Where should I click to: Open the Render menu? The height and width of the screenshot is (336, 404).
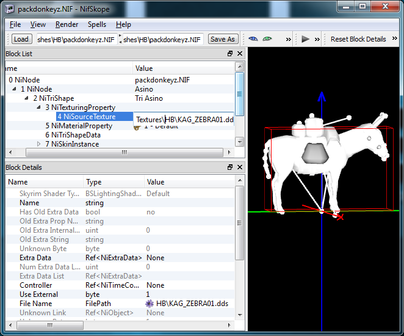(x=67, y=24)
